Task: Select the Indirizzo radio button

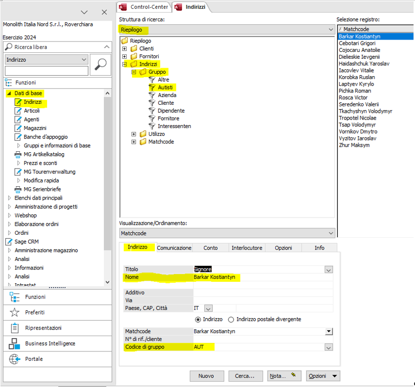Action: coord(198,319)
